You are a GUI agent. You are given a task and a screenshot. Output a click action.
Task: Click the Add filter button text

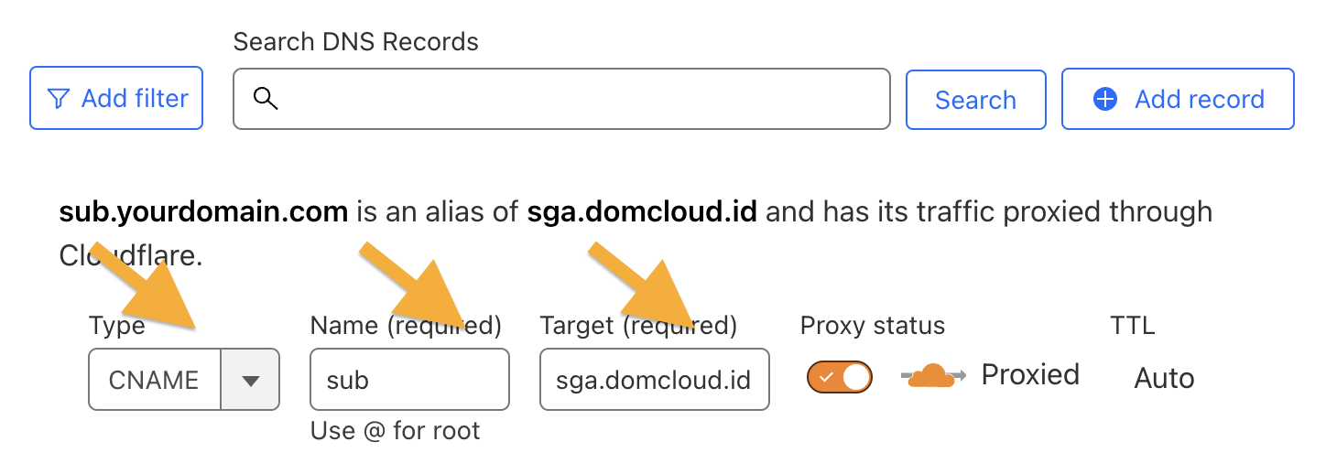[135, 99]
